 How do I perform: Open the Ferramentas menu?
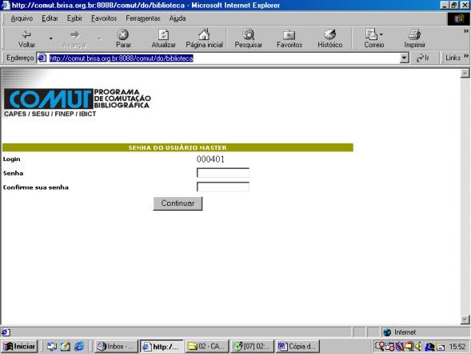pos(143,18)
